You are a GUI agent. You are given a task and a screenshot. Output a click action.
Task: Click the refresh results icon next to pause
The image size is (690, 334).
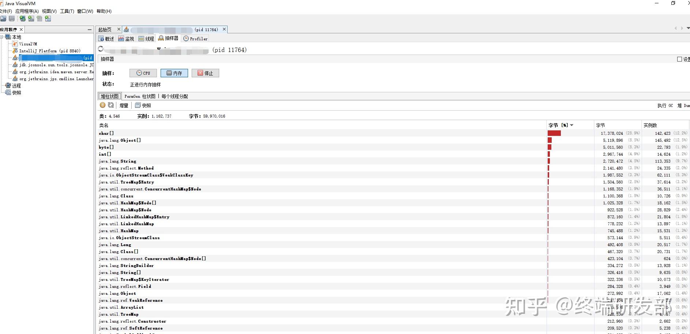111,105
